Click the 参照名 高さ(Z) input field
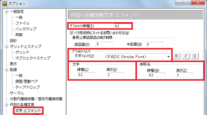The height and width of the screenshot is (115, 207). click(185, 75)
